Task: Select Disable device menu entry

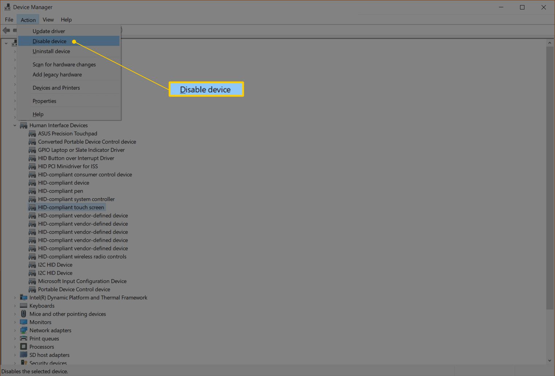Action: pyautogui.click(x=69, y=41)
